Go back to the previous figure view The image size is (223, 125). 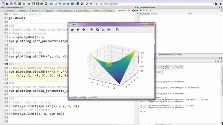[x=78, y=30]
